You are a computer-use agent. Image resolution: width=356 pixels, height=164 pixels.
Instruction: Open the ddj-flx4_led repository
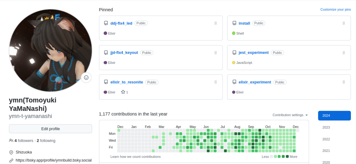121,23
